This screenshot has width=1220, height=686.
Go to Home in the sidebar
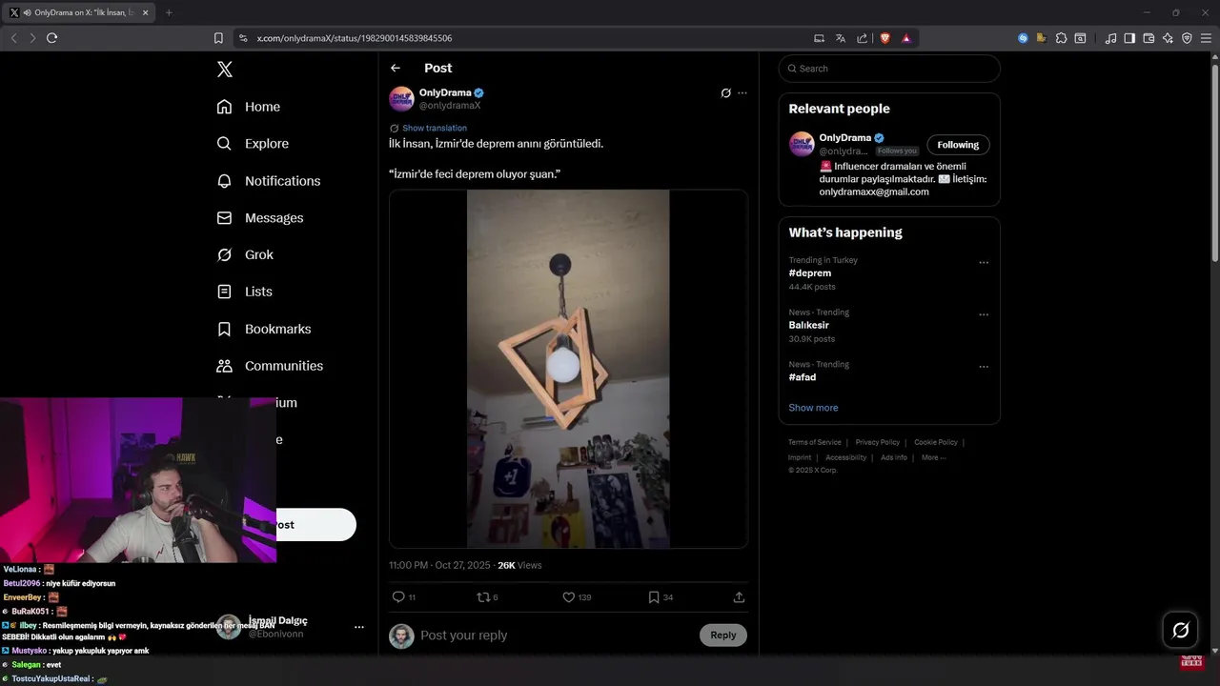tap(249, 107)
